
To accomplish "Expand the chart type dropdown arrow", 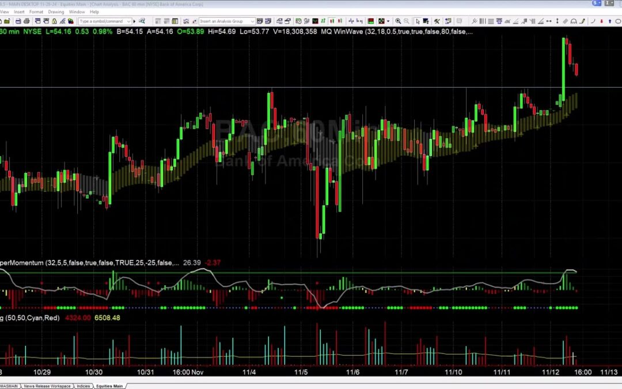I will click(388, 21).
